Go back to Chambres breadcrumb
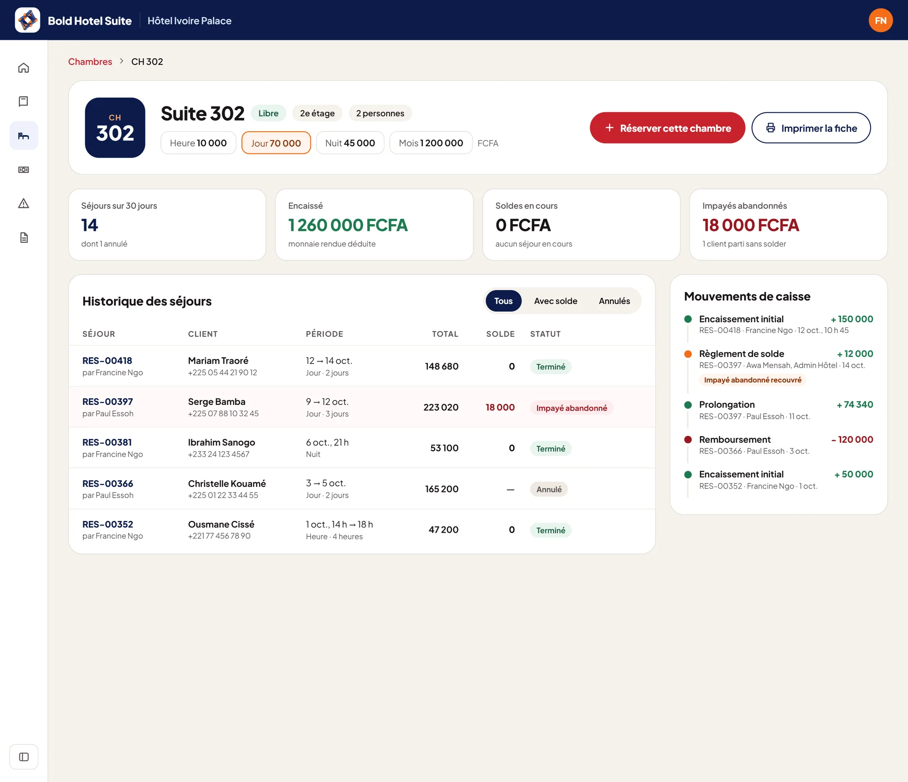Viewport: 908px width, 782px height. coord(90,62)
